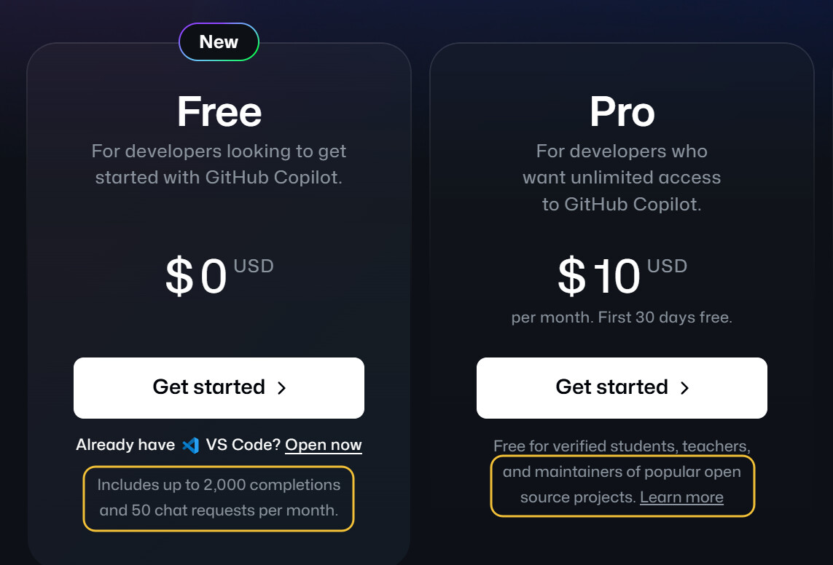Select the Free plan heading
This screenshot has height=565, width=833.
(219, 112)
